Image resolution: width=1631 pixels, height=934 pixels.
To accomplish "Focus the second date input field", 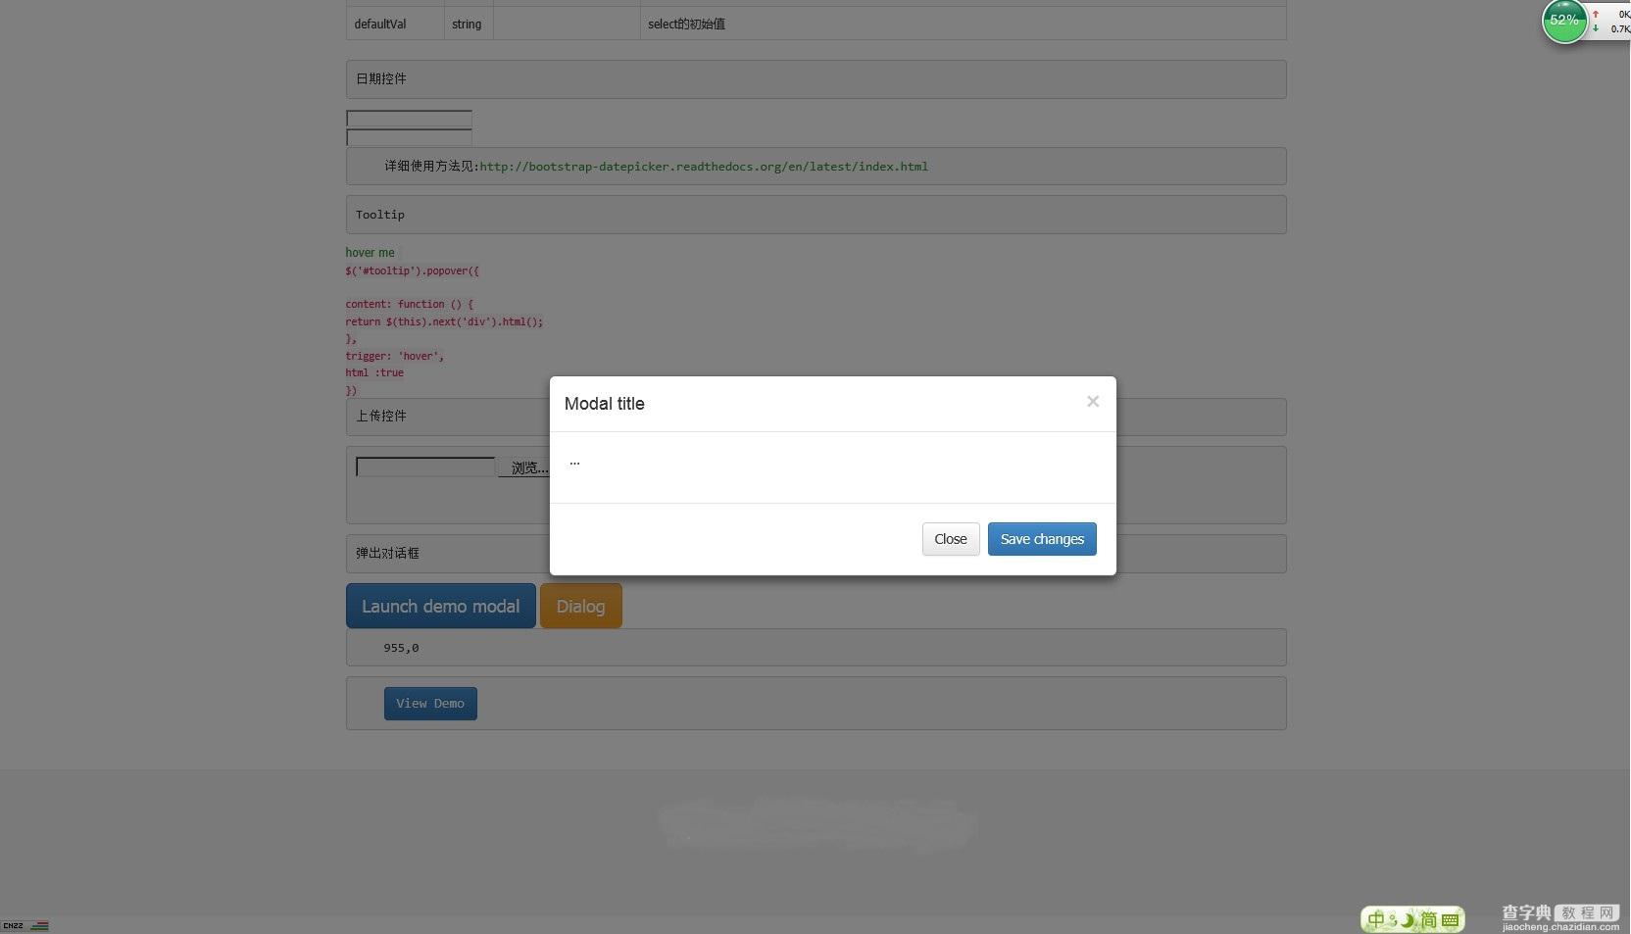I will point(409,137).
